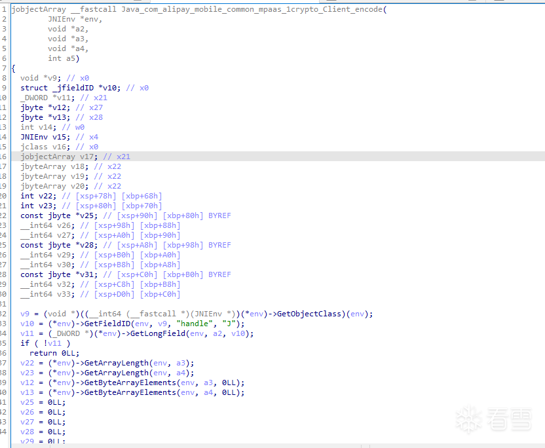Screen dimensions: 545x448
Task: Click the 'void *a4,' parameter
Action: pyautogui.click(x=68, y=48)
